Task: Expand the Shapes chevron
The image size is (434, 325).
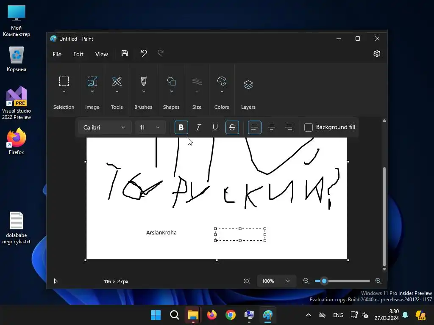Action: coord(171,91)
